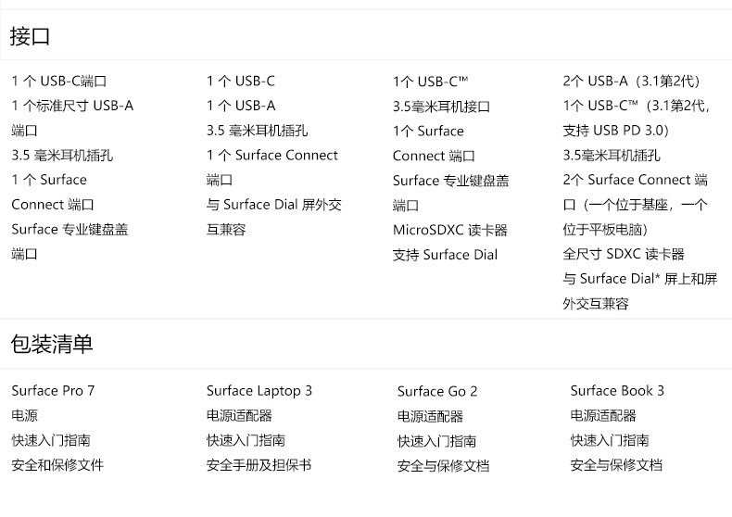This screenshot has height=517, width=732.
Task: Select the 支持 Surface Dial line
Action: [445, 255]
